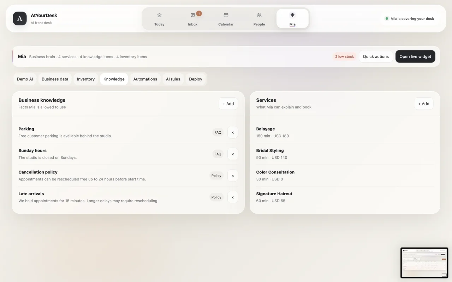Select the Knowledge tab

tap(114, 79)
